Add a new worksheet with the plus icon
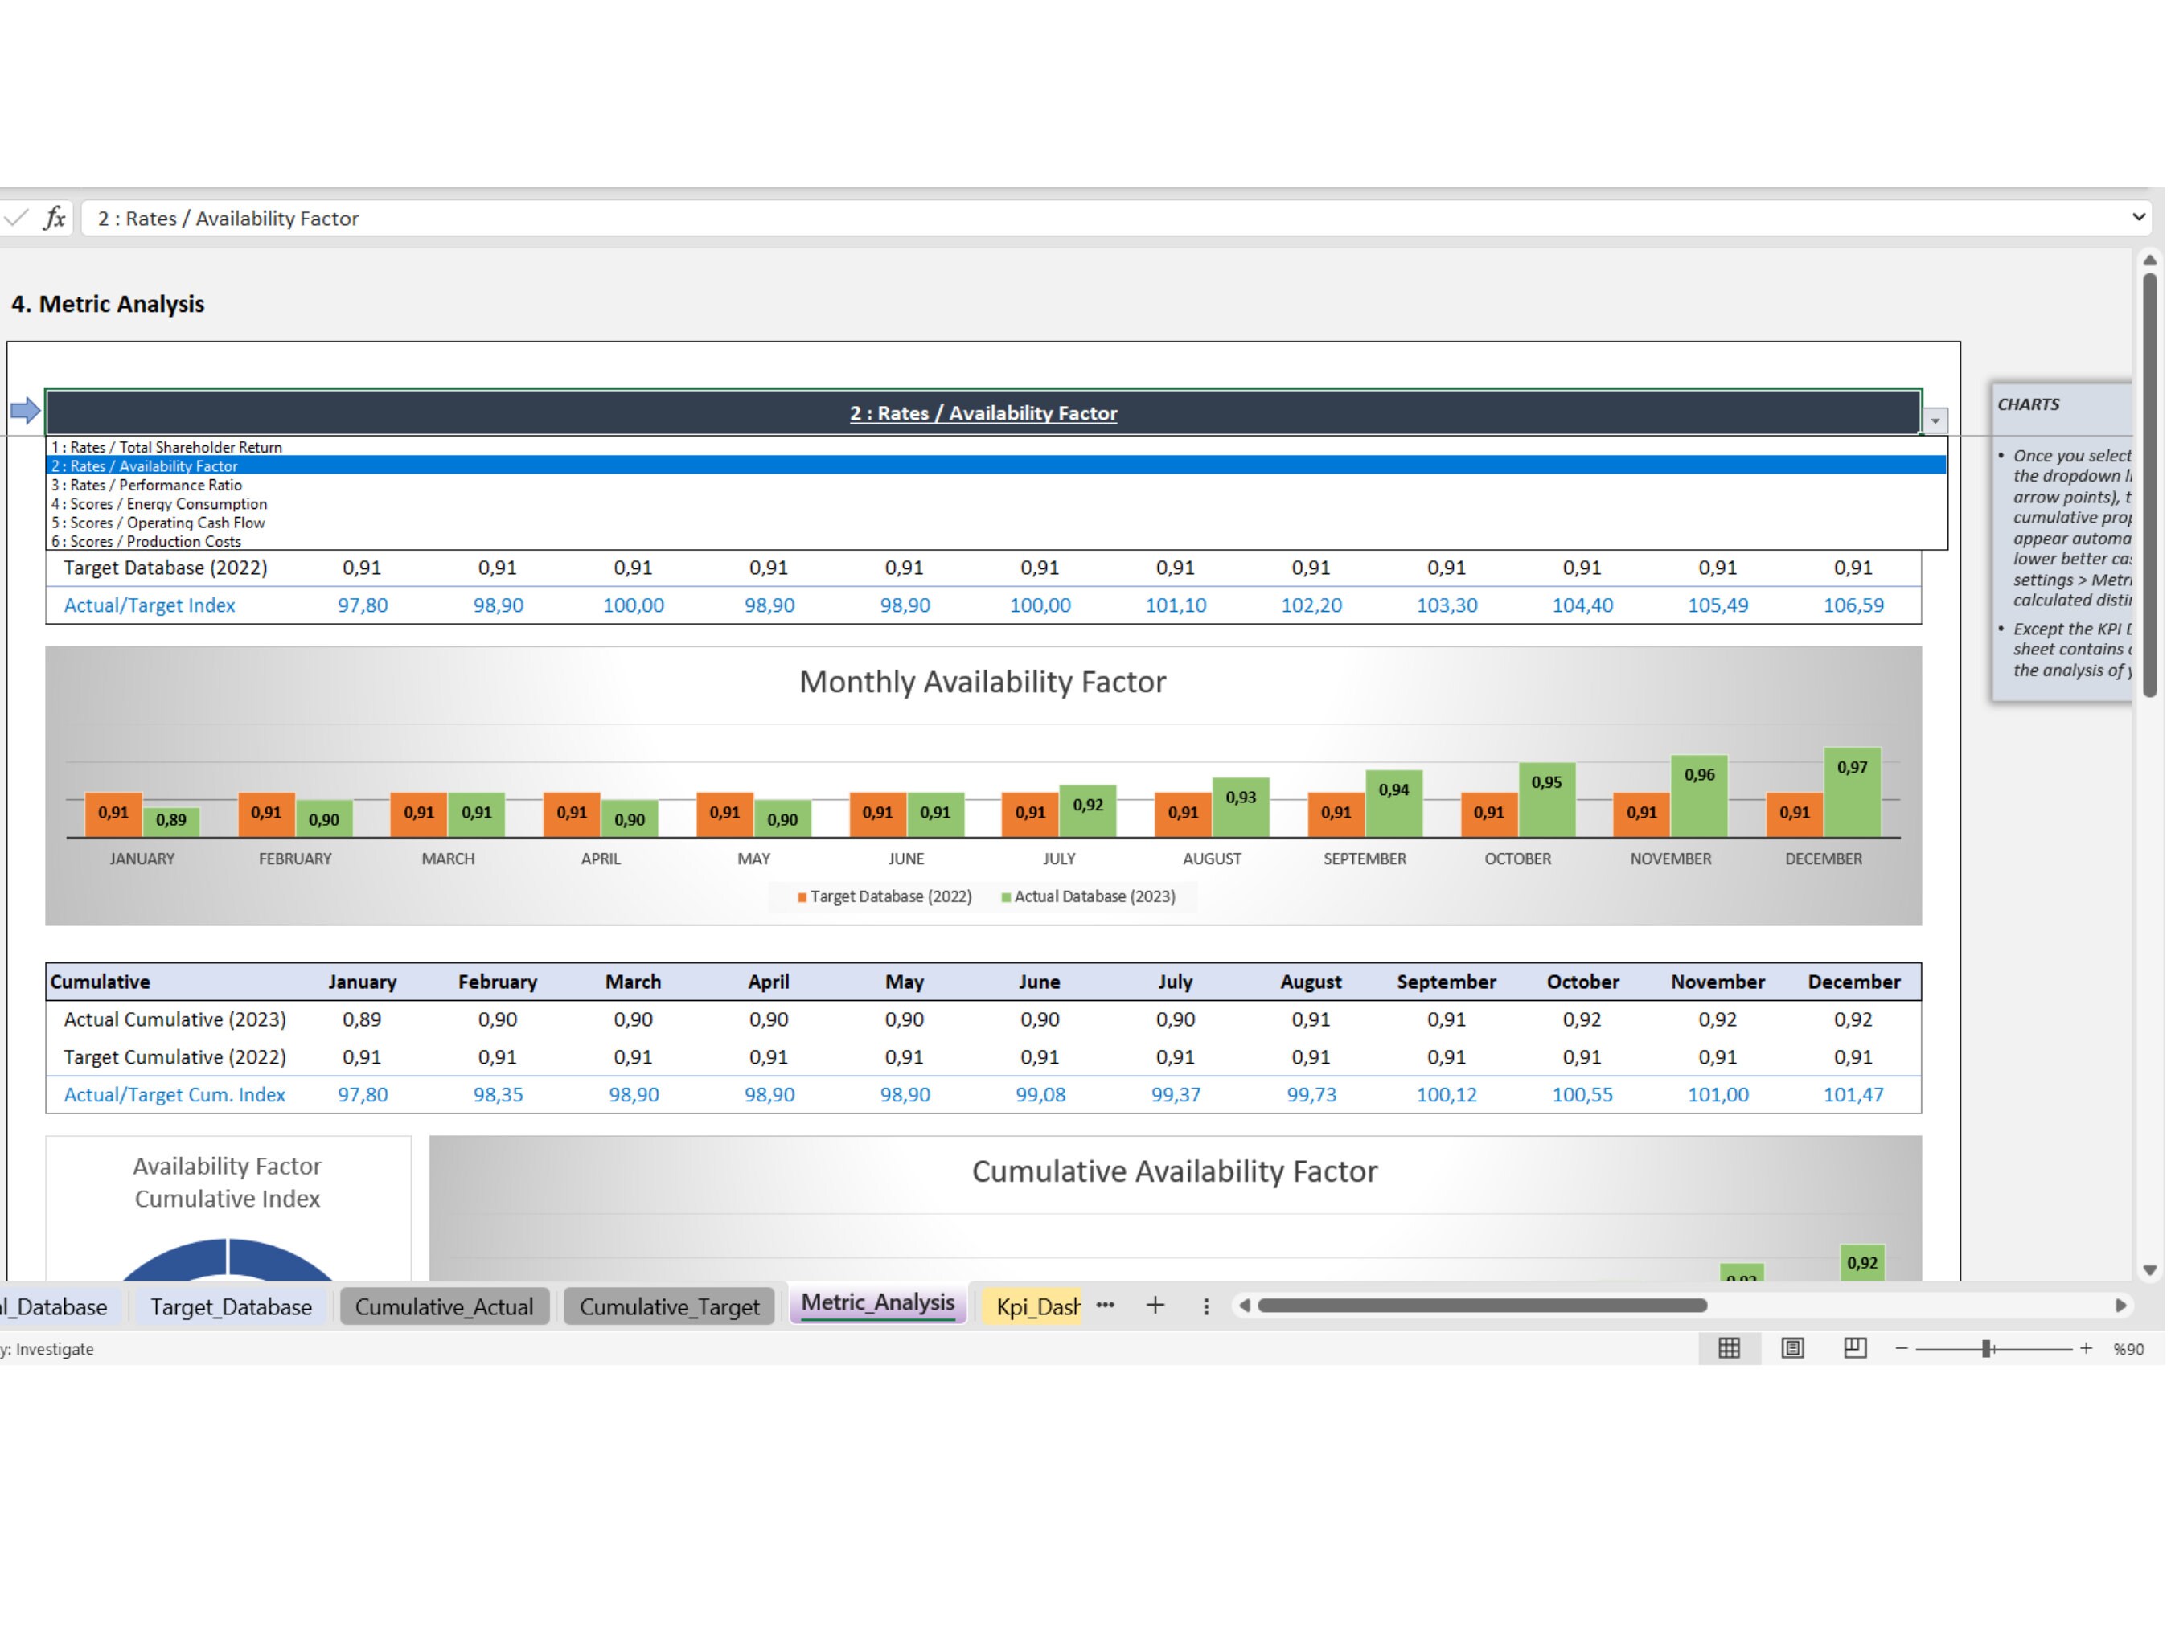 (x=1155, y=1306)
